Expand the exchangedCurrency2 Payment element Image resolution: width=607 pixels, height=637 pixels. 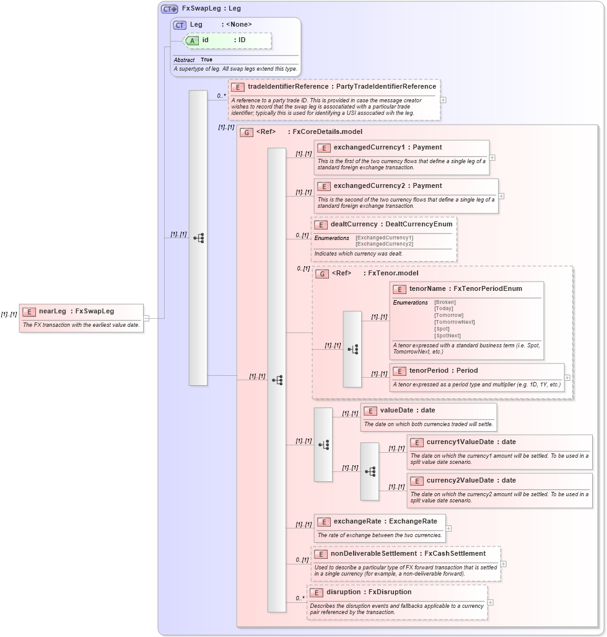501,196
